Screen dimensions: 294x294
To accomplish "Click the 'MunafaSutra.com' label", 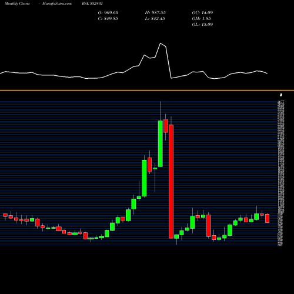I will 57,4.
